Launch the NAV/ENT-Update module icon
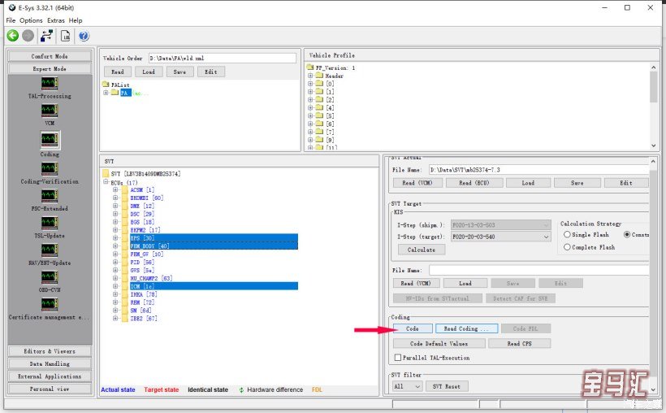This screenshot has height=413, width=666. 50,250
